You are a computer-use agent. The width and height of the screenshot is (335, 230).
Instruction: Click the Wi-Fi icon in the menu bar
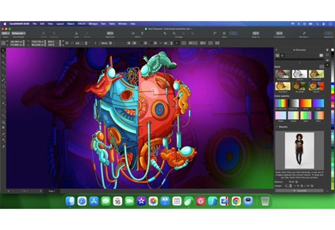(x=292, y=24)
